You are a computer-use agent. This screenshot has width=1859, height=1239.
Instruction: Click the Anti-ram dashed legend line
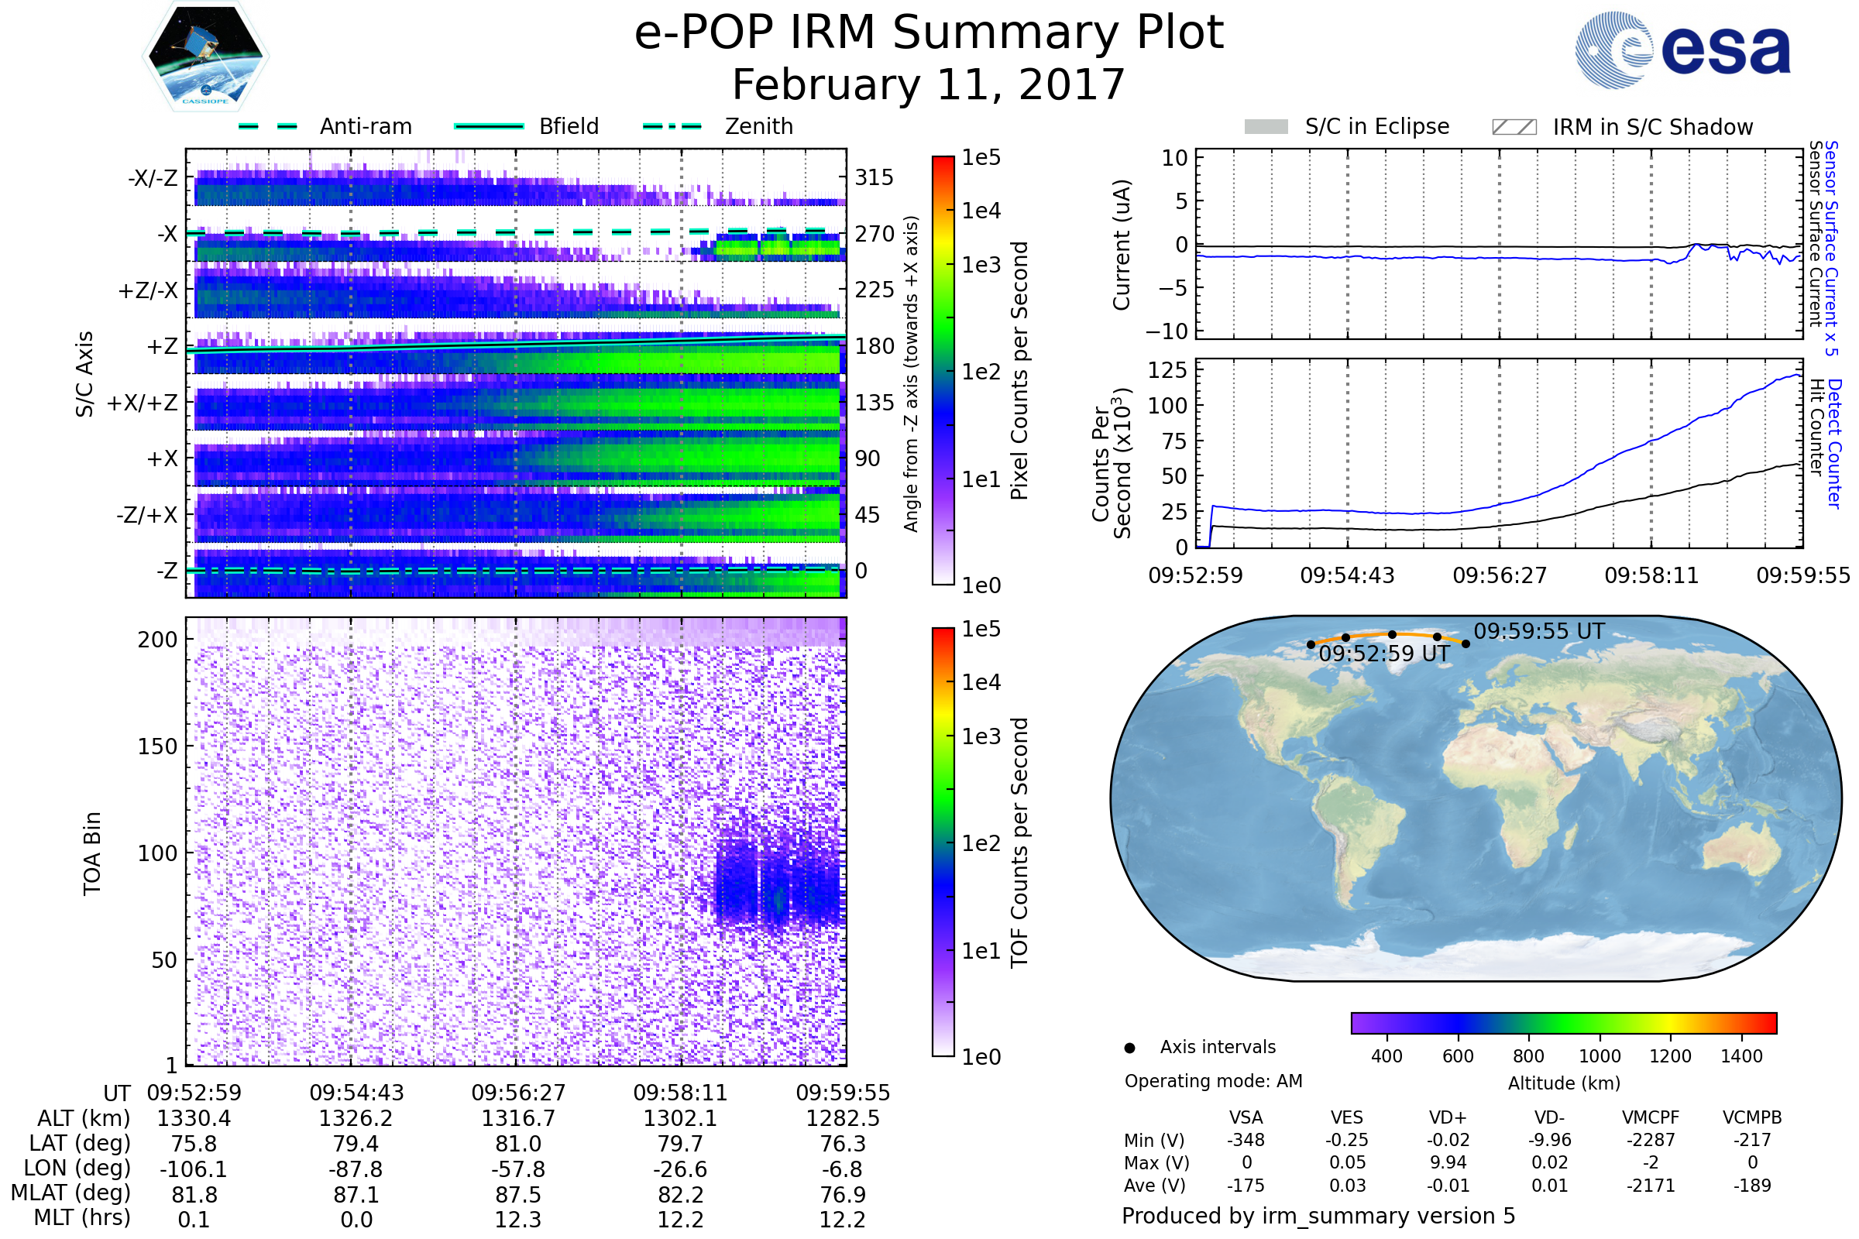[x=269, y=126]
